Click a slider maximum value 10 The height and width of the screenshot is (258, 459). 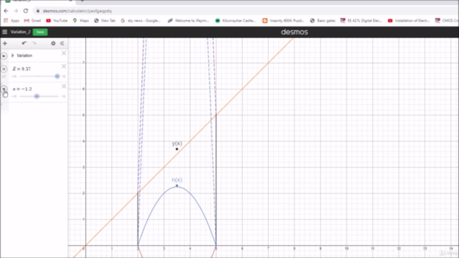pyautogui.click(x=64, y=97)
